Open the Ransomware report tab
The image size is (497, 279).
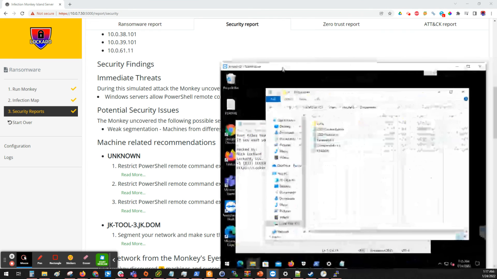(x=140, y=24)
